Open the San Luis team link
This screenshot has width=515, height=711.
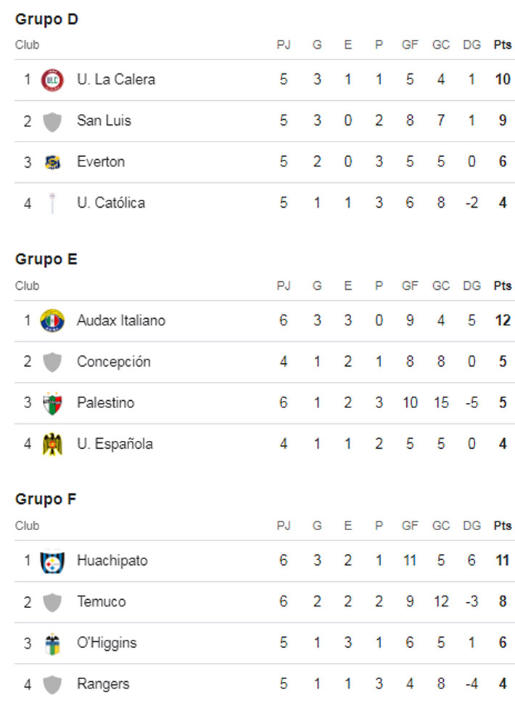(104, 121)
